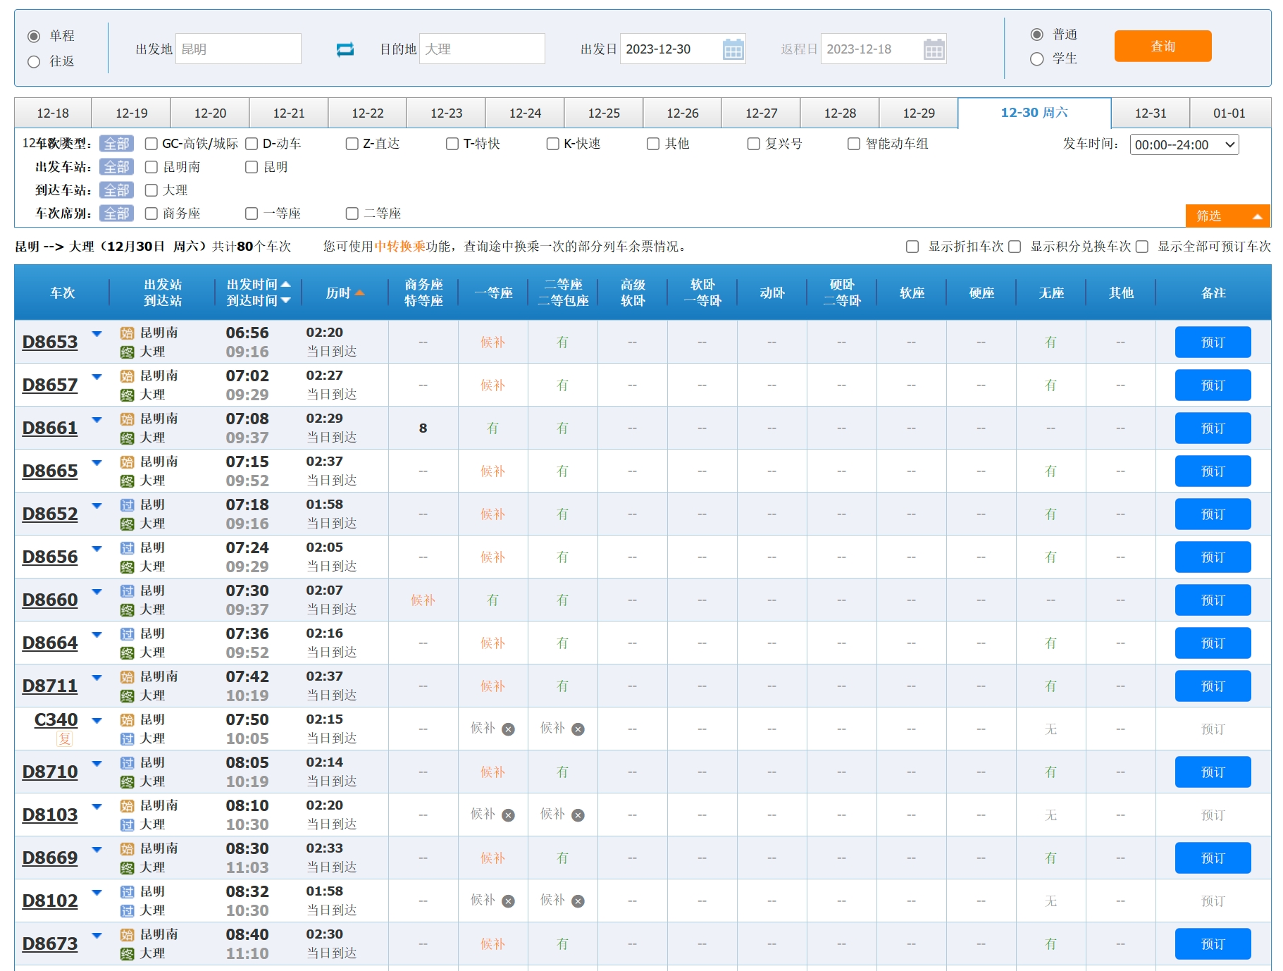Remove first-class waitlist for train D8102
Image resolution: width=1283 pixels, height=971 pixels.
508,901
